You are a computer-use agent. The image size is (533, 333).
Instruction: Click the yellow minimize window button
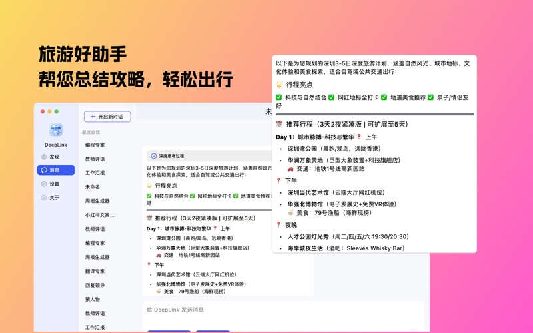point(49,111)
